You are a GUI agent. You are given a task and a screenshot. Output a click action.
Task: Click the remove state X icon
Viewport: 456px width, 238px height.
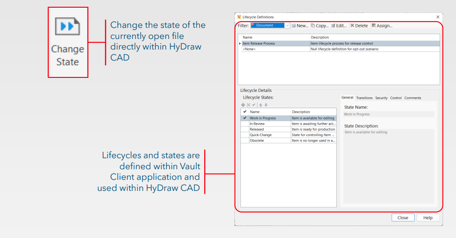(248, 105)
